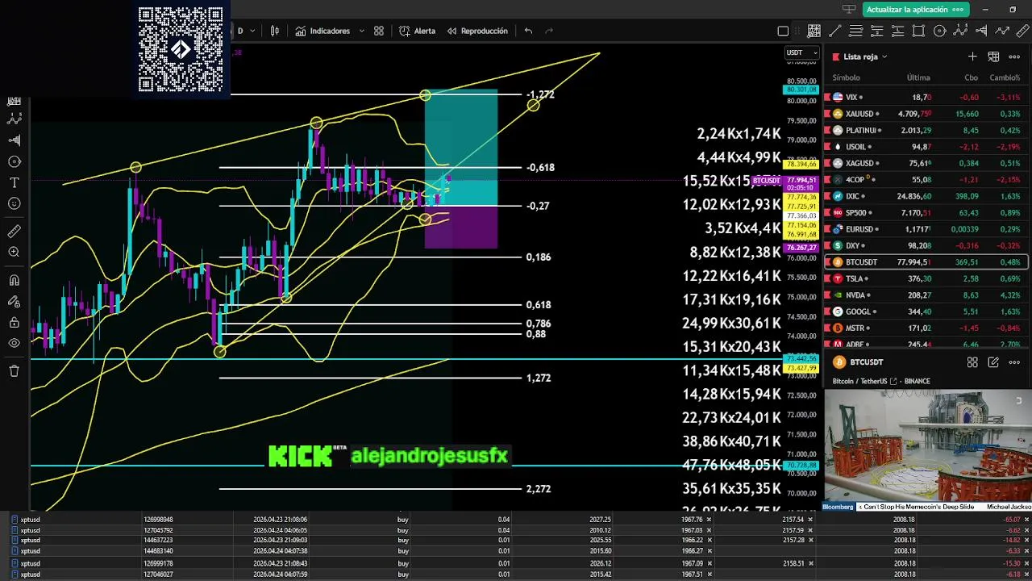Select the rectangle icon in top toolbar
This screenshot has width=1032, height=581.
tap(783, 31)
